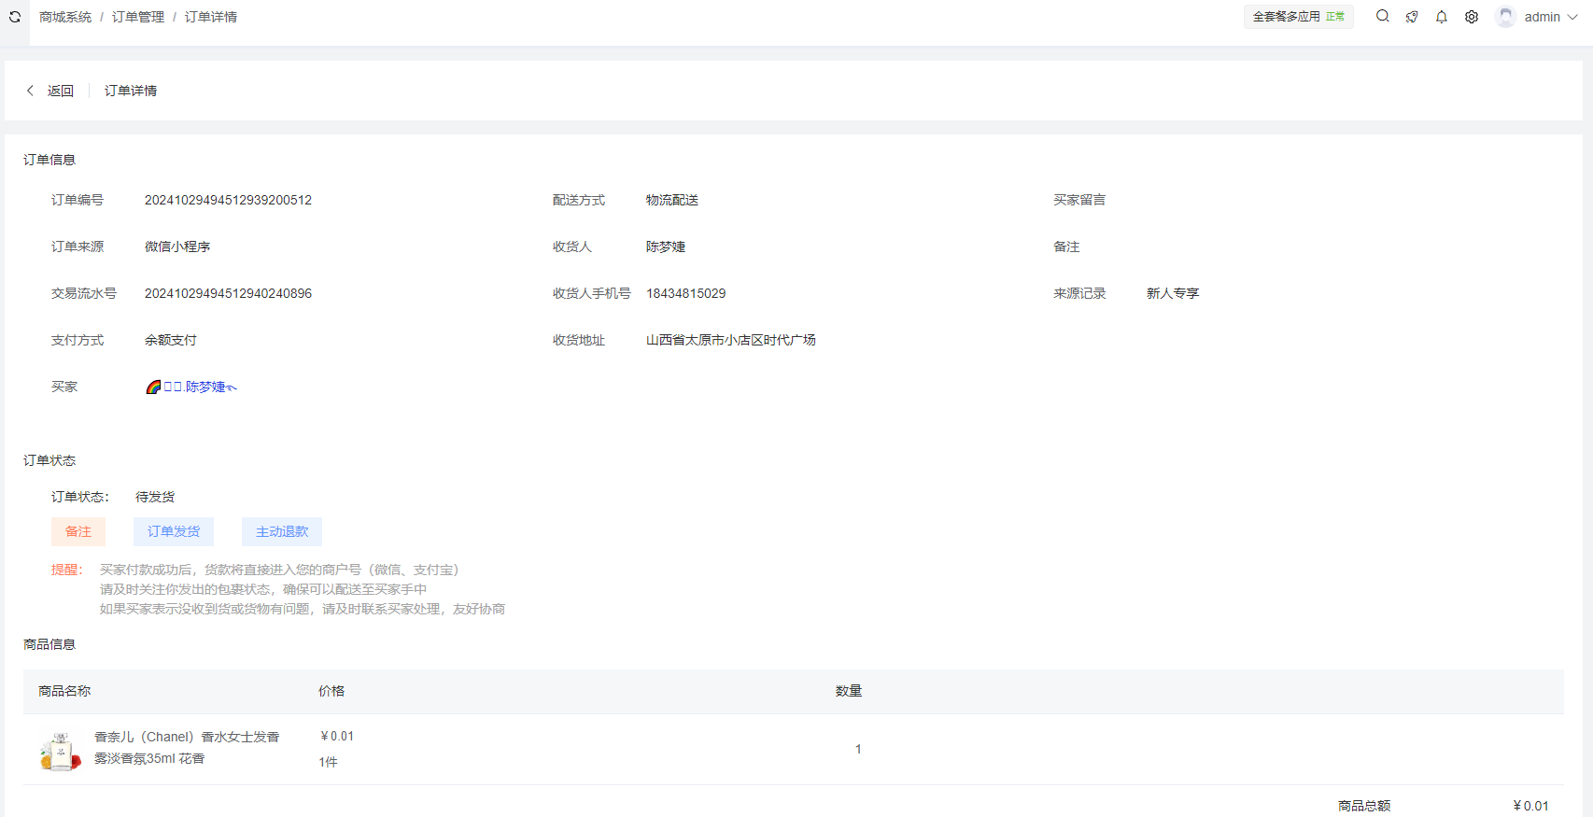Click the admin user avatar
Screen dimensions: 1593x817
[x=1505, y=17]
